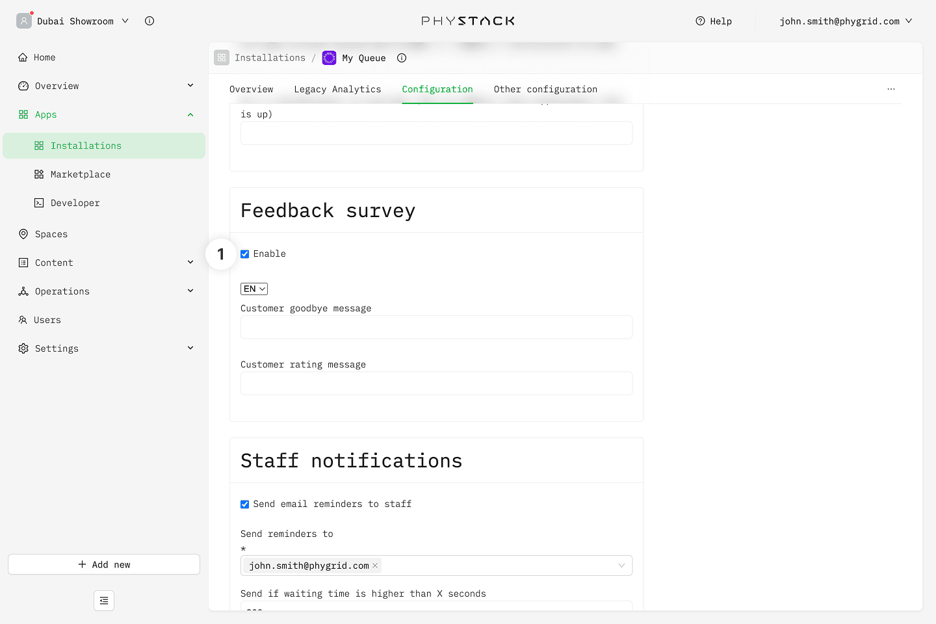Switch to the Legacy Analytics tab
The width and height of the screenshot is (936, 624).
tap(337, 89)
